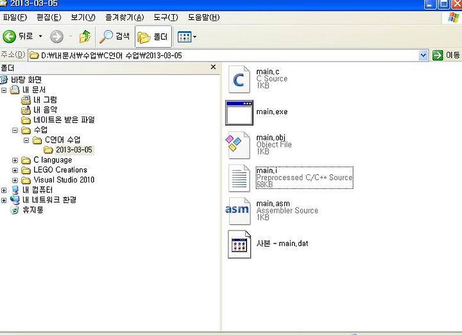Select the main.asm assembler file icon
The width and height of the screenshot is (462, 335).
(x=238, y=211)
